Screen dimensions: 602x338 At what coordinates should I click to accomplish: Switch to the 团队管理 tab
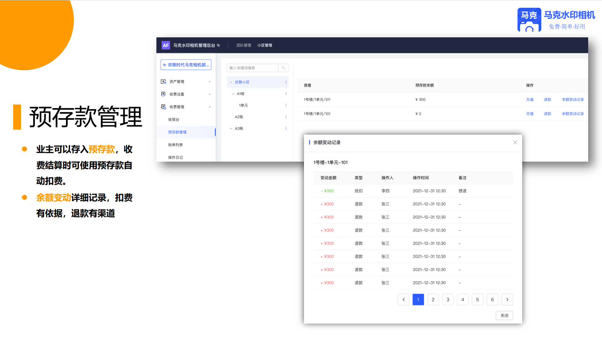244,45
